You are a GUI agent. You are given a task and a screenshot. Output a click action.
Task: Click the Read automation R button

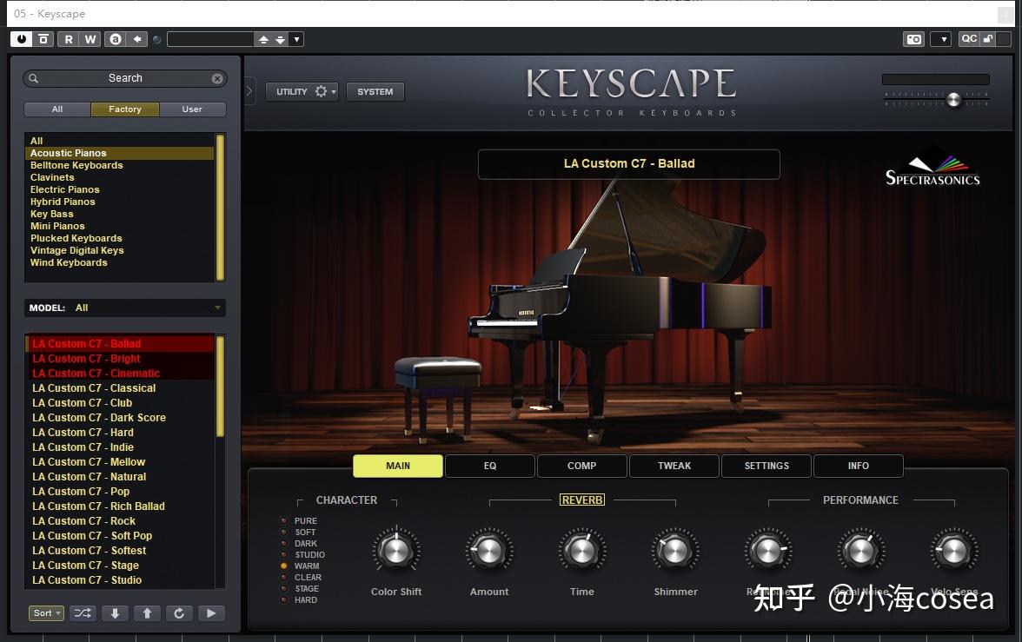pos(69,39)
